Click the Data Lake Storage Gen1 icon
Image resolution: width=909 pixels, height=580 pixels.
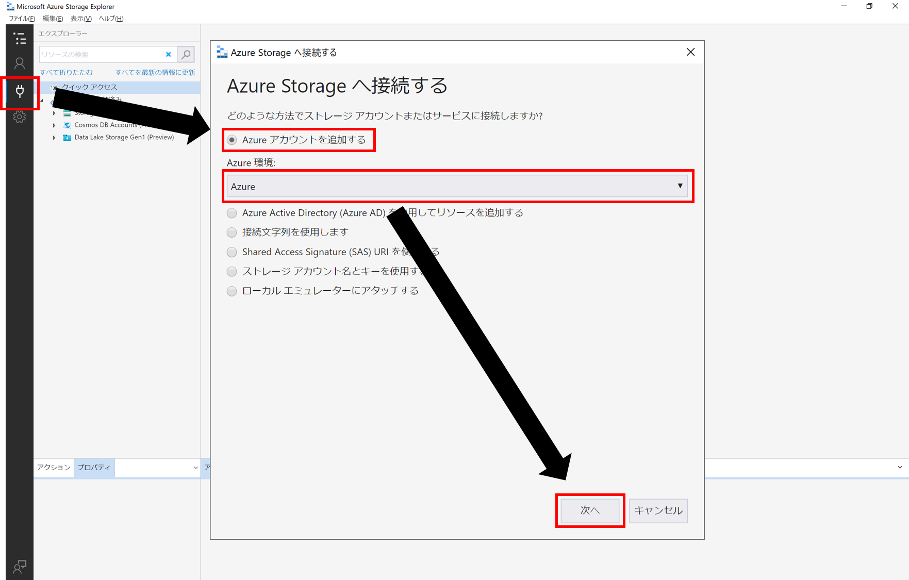(67, 138)
